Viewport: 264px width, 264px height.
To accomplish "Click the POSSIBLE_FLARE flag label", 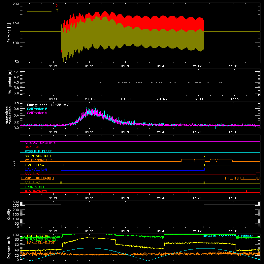I will tap(38, 151).
